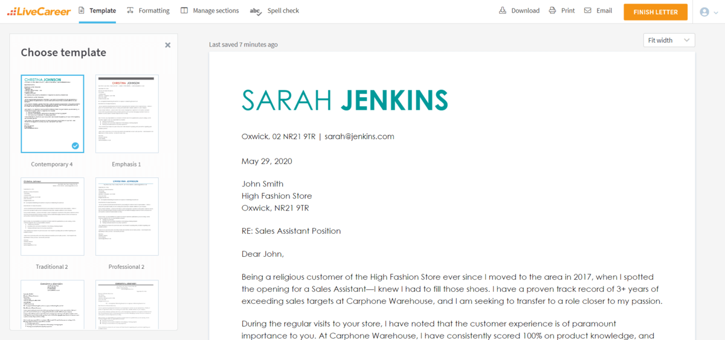Pick the Professional 2 template thumbnail
725x340 pixels.
point(127,216)
